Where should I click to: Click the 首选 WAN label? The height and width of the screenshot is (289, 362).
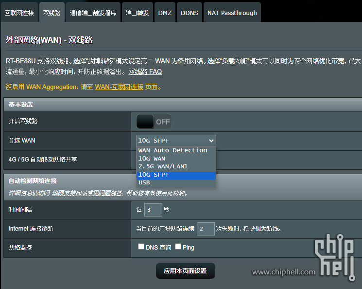pos(22,141)
